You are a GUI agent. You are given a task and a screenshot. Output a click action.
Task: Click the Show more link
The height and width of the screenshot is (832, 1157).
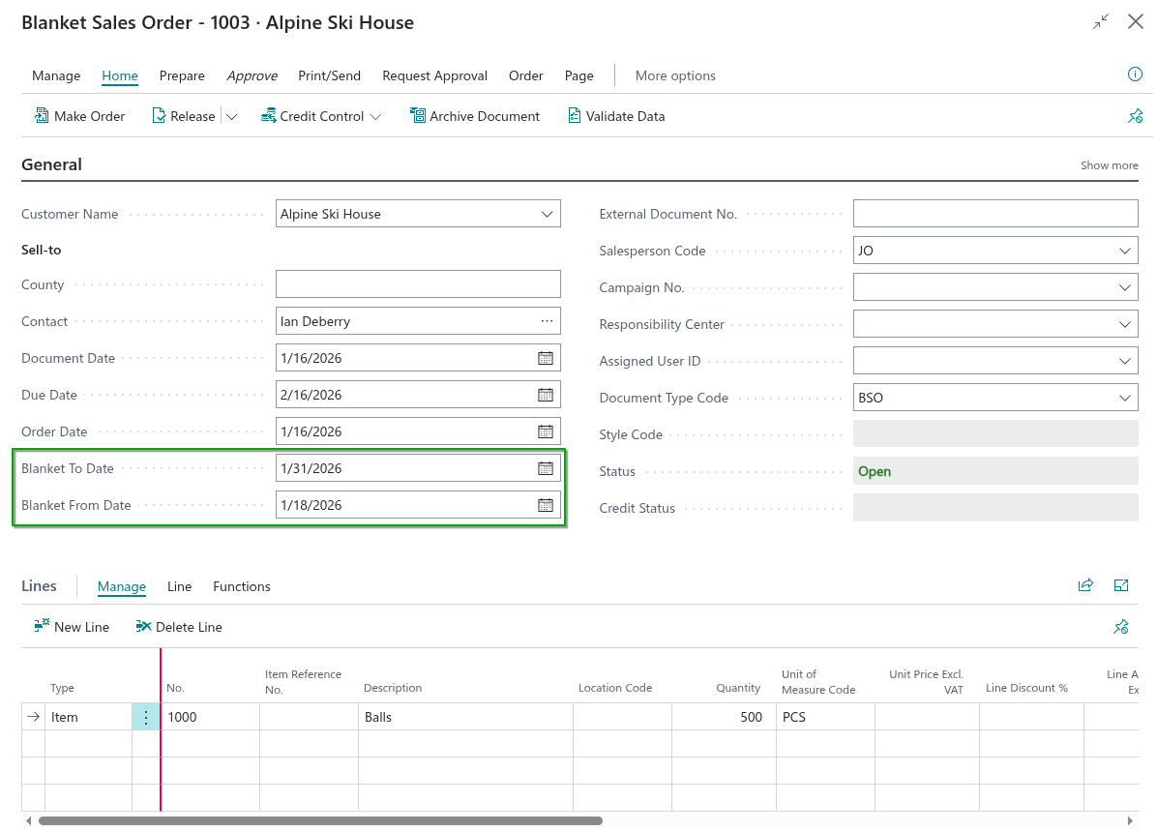tap(1109, 165)
